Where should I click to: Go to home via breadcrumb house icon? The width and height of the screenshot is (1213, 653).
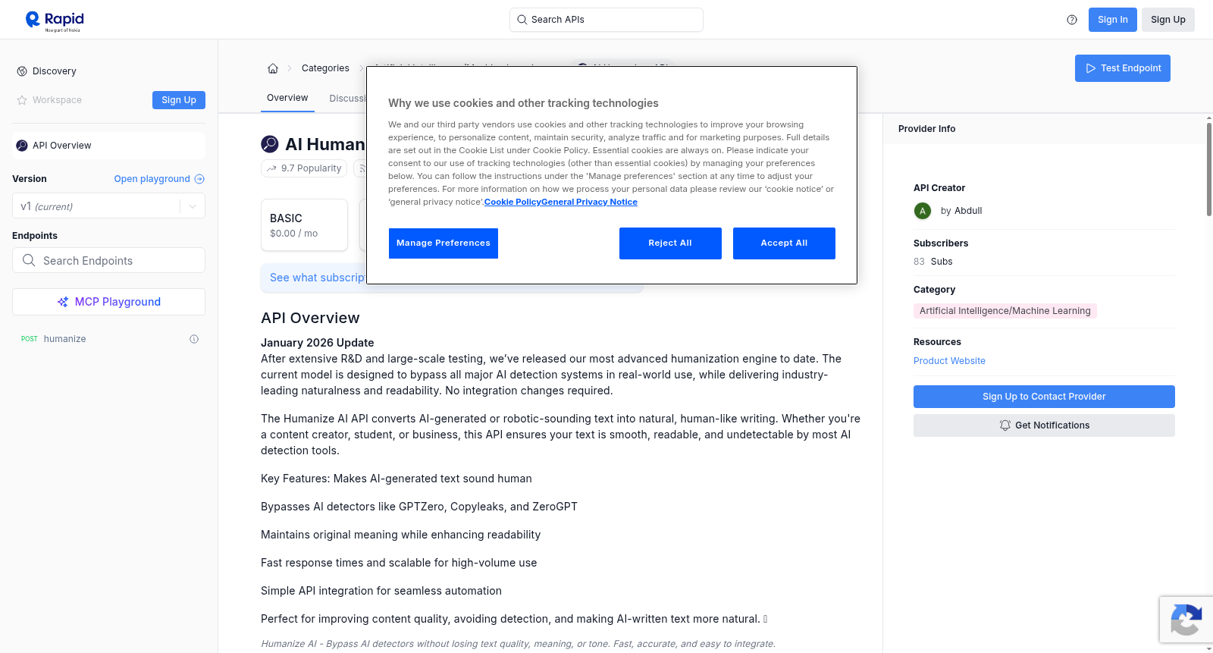273,68
